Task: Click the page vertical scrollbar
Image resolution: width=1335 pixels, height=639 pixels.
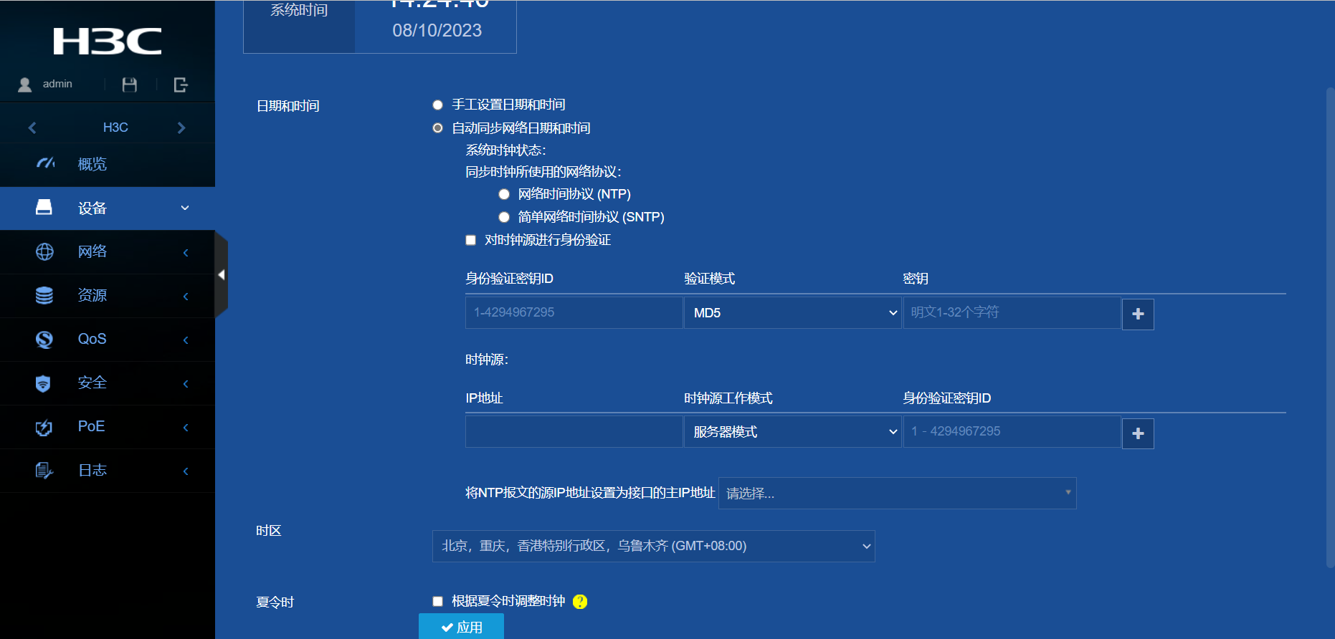Action: coord(1330,327)
